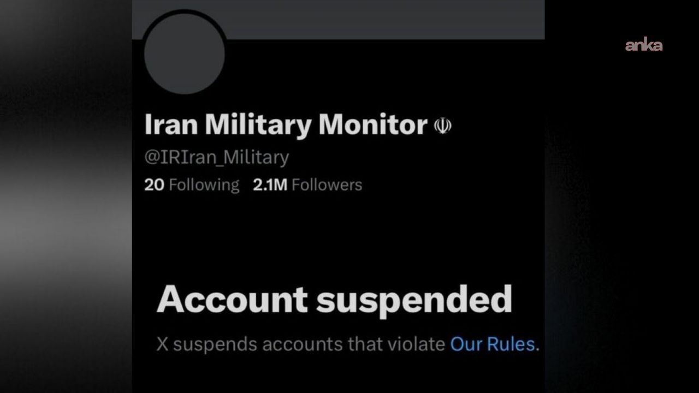Click the Following label

point(204,185)
